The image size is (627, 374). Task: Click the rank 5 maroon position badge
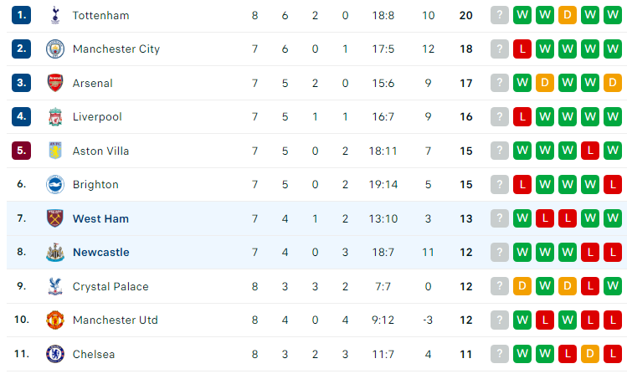[x=21, y=151]
